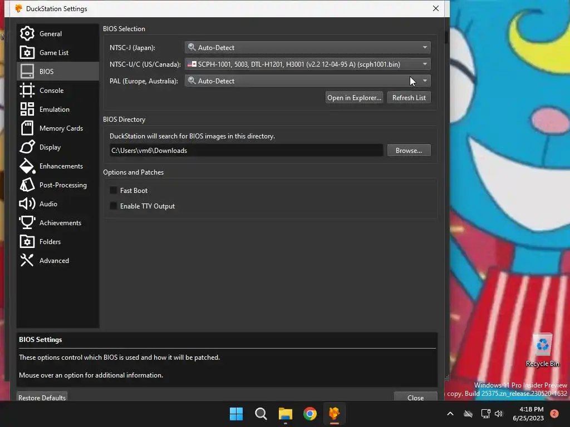Click the notification count badge
570x427 pixels.
point(554,414)
